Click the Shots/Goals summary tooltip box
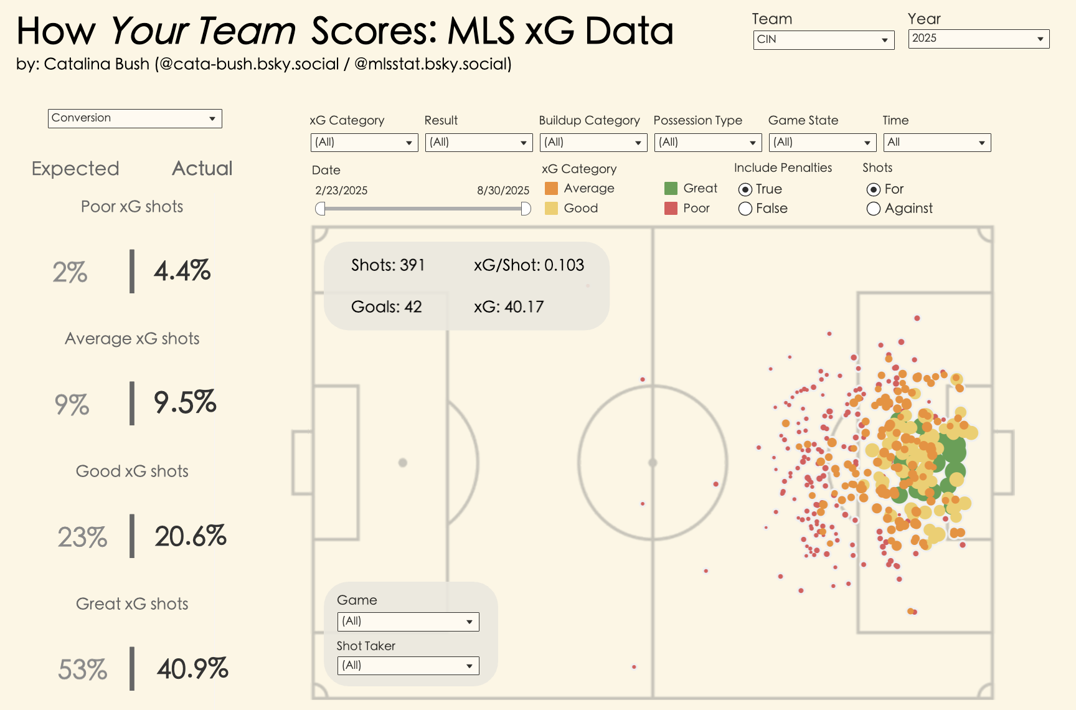Image resolution: width=1076 pixels, height=710 pixels. click(467, 285)
